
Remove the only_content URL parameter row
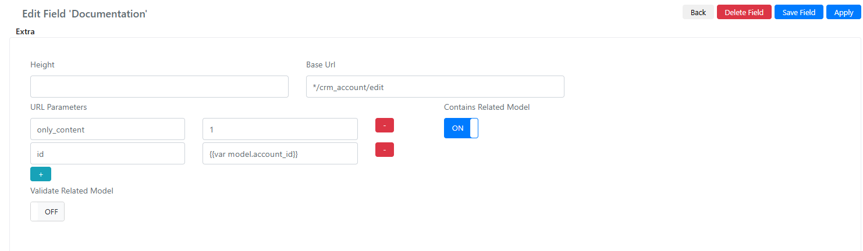click(385, 125)
